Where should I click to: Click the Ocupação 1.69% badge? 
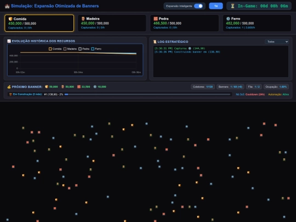pyautogui.click(x=276, y=87)
